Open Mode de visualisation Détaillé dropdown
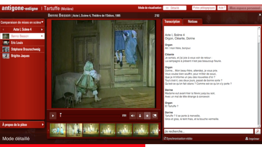Screen dimensions: 262x147 click(x=175, y=8)
